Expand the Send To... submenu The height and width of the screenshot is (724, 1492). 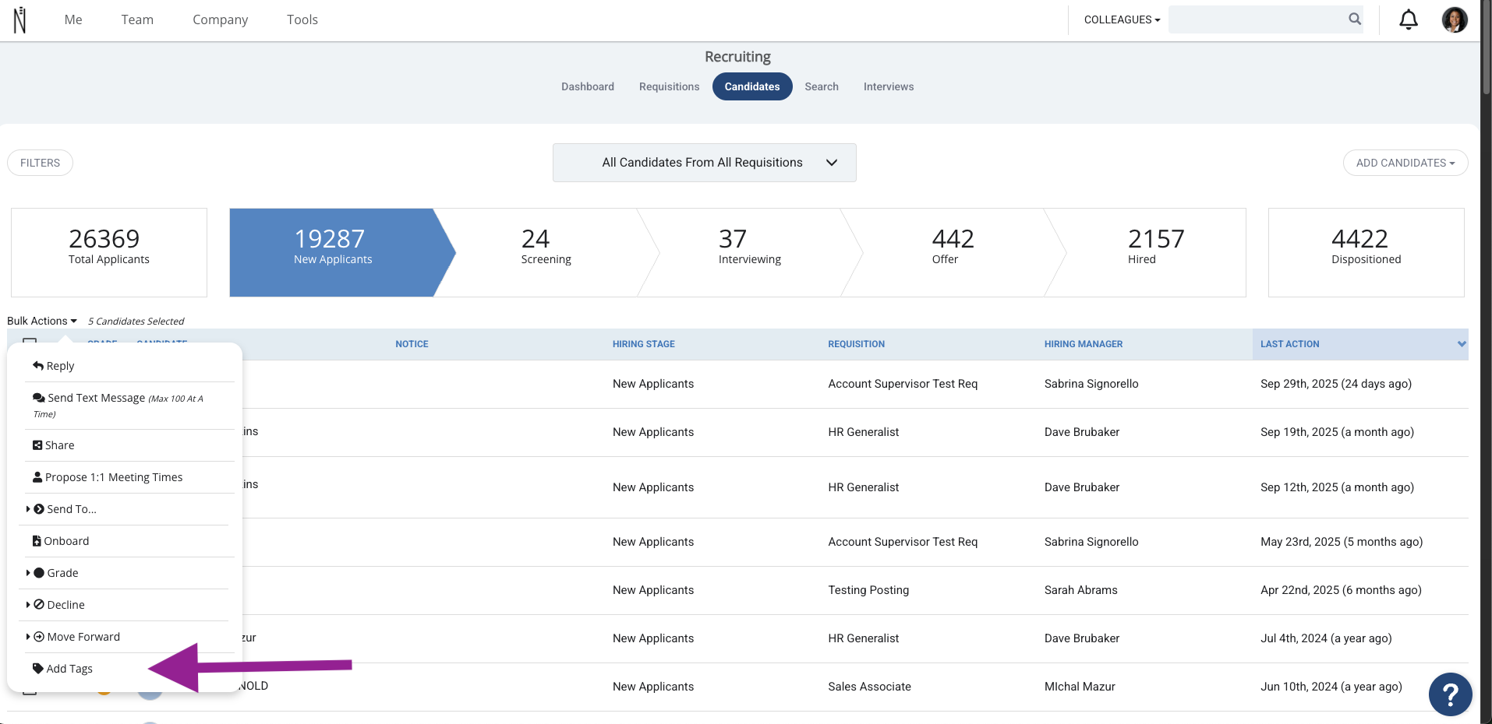click(x=62, y=509)
